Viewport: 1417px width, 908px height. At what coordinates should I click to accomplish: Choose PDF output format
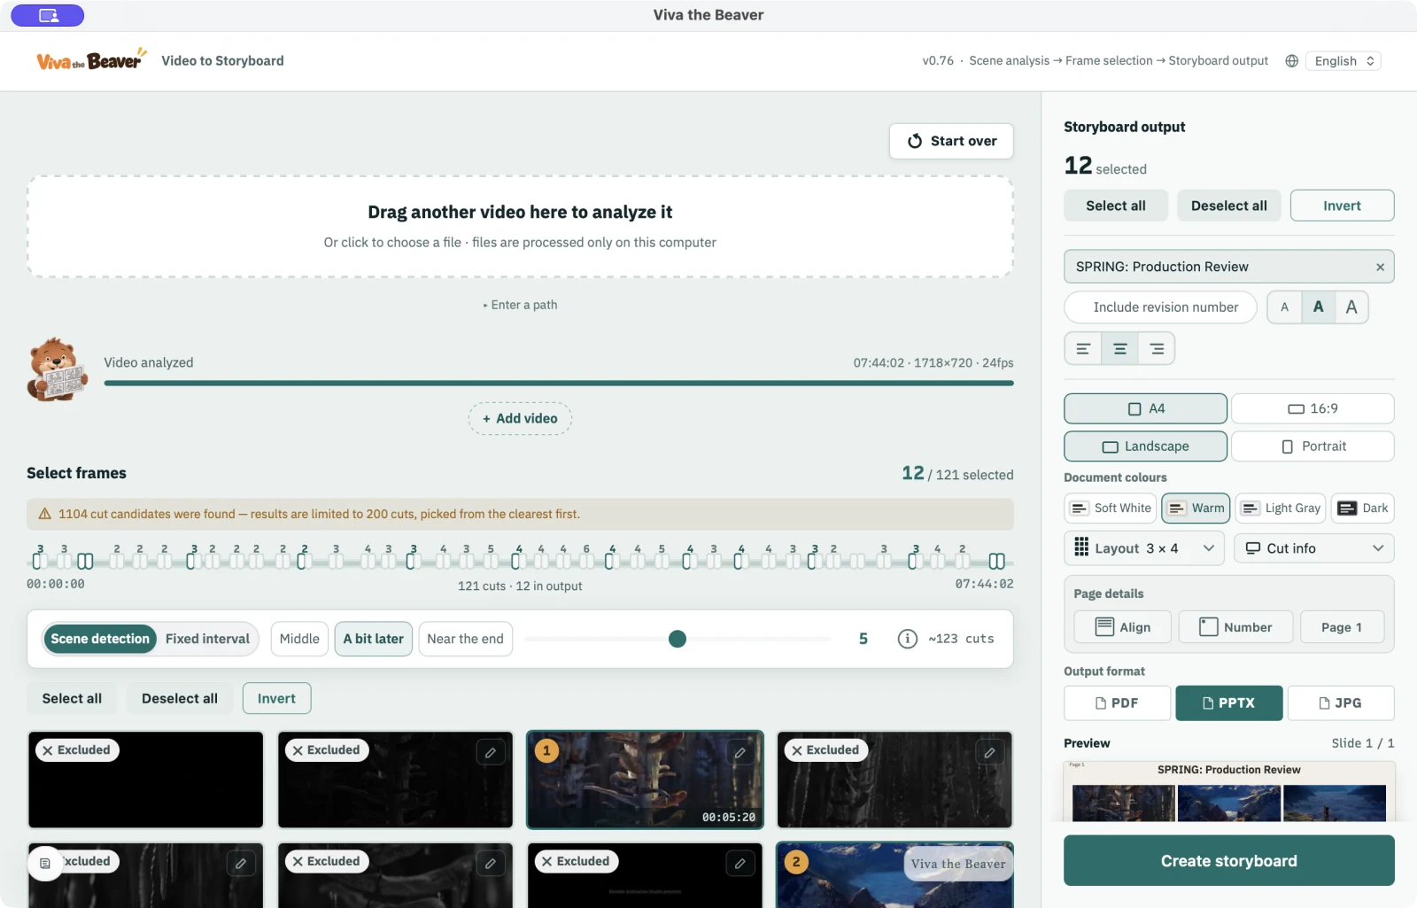coord(1118,703)
